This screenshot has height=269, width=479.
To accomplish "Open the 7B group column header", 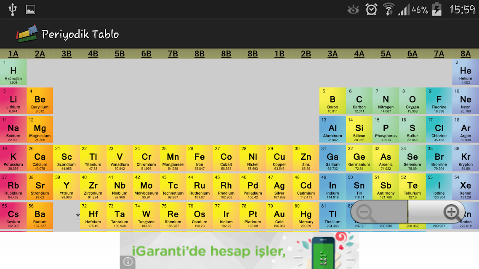I will [173, 54].
